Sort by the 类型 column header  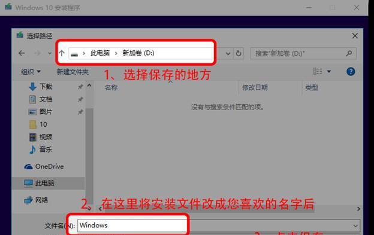tap(312, 87)
